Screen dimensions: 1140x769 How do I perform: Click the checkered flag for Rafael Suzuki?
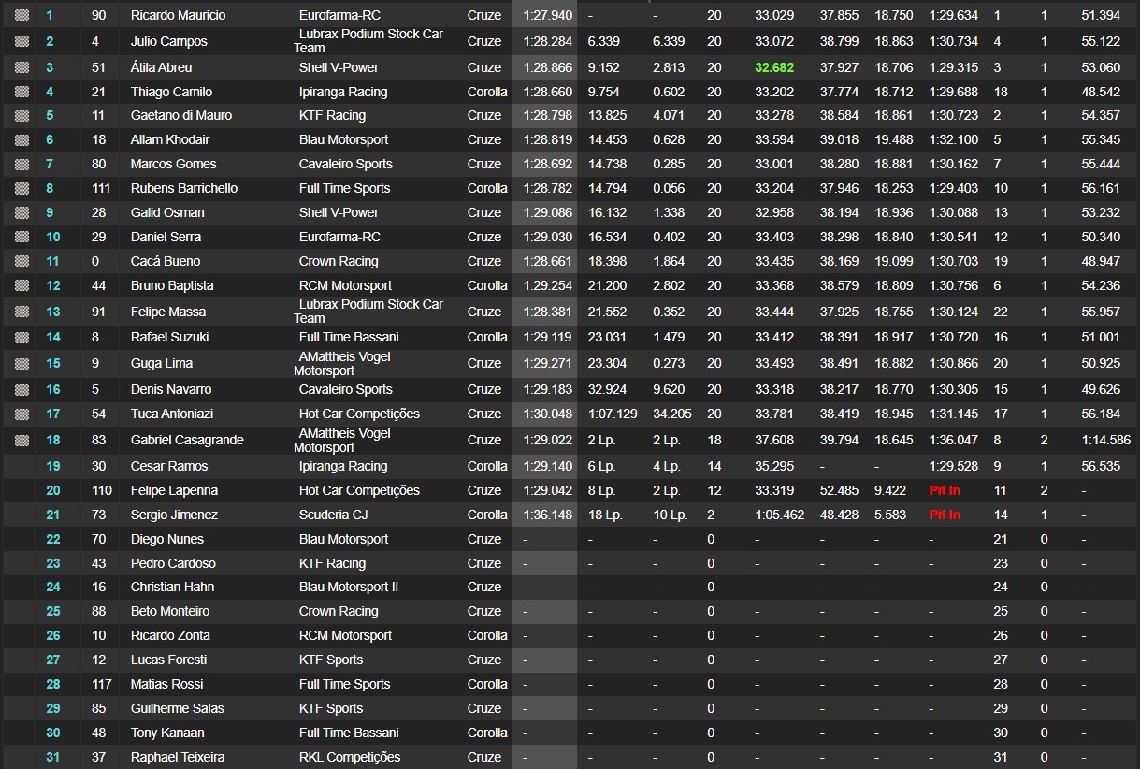tap(22, 337)
